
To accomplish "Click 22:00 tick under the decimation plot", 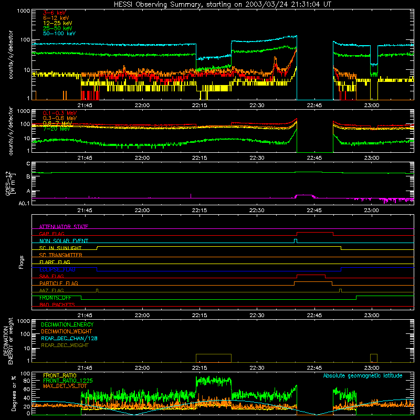I will pyautogui.click(x=142, y=368).
